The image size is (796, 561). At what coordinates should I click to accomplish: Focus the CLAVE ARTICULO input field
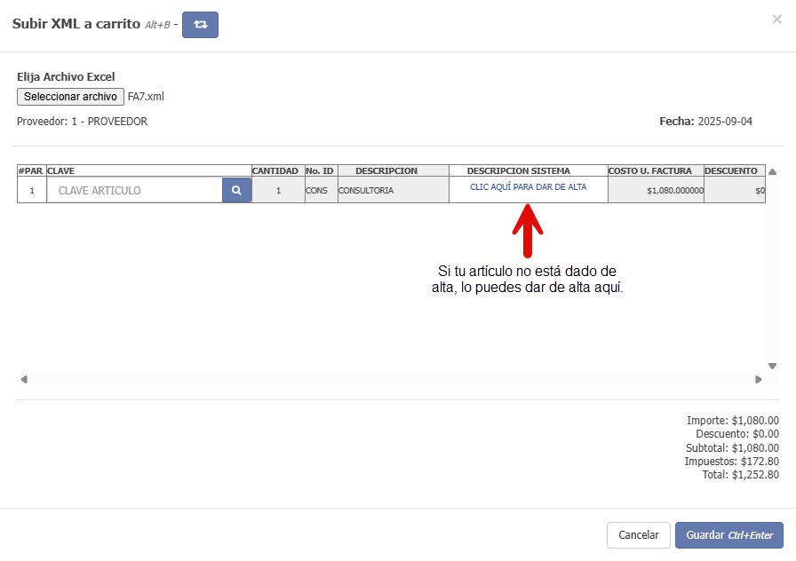[134, 190]
